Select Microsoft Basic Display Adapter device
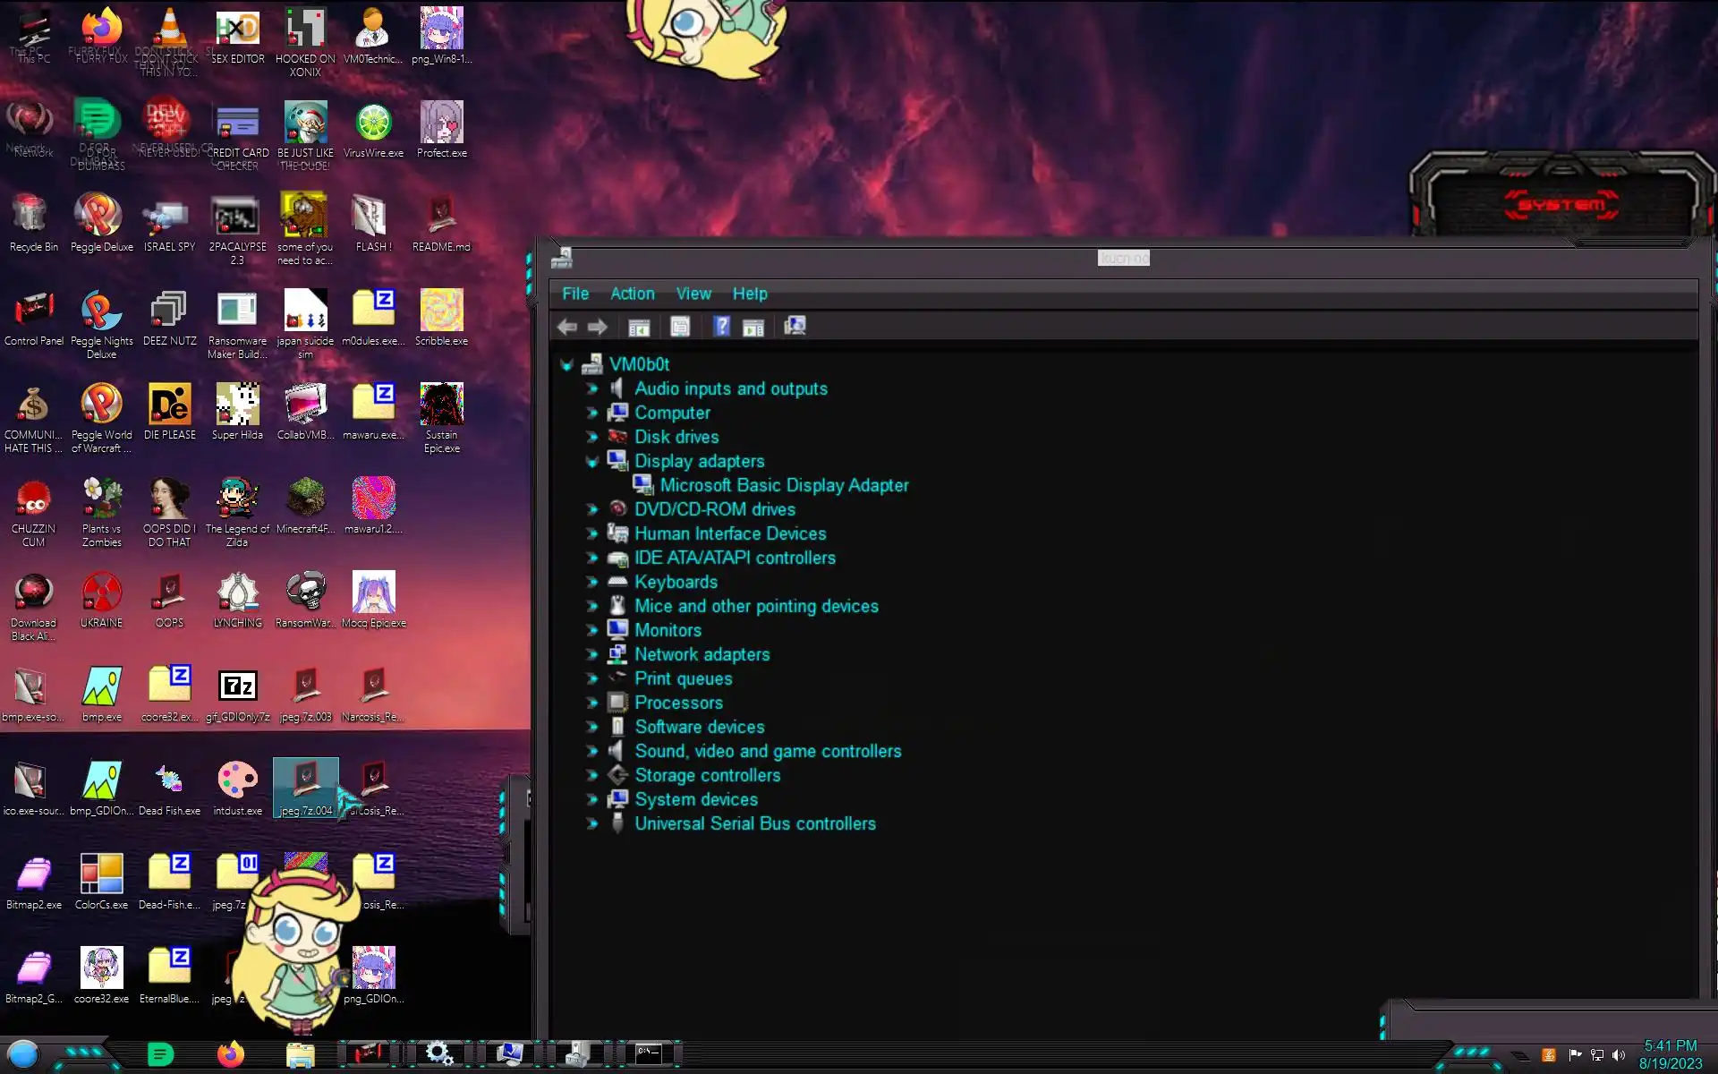The height and width of the screenshot is (1074, 1718). tap(784, 485)
